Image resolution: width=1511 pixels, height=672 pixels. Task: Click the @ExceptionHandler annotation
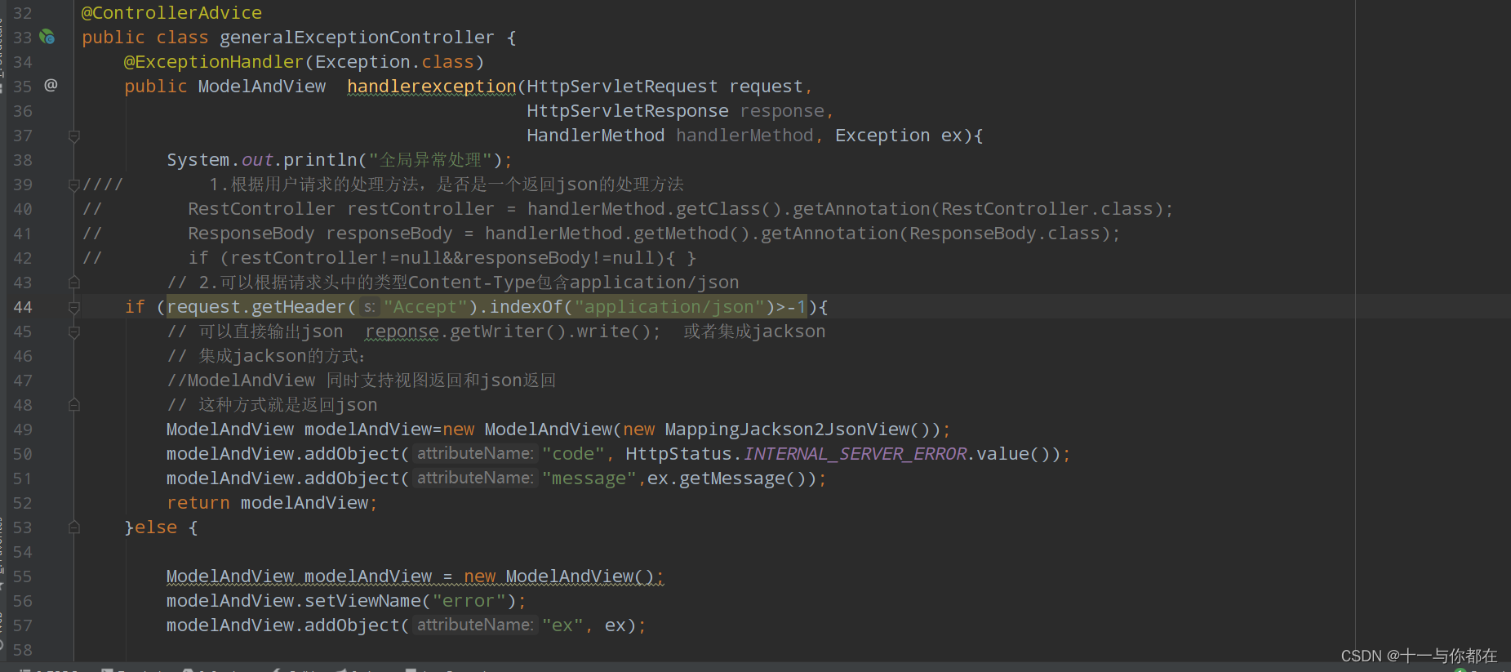pyautogui.click(x=214, y=62)
